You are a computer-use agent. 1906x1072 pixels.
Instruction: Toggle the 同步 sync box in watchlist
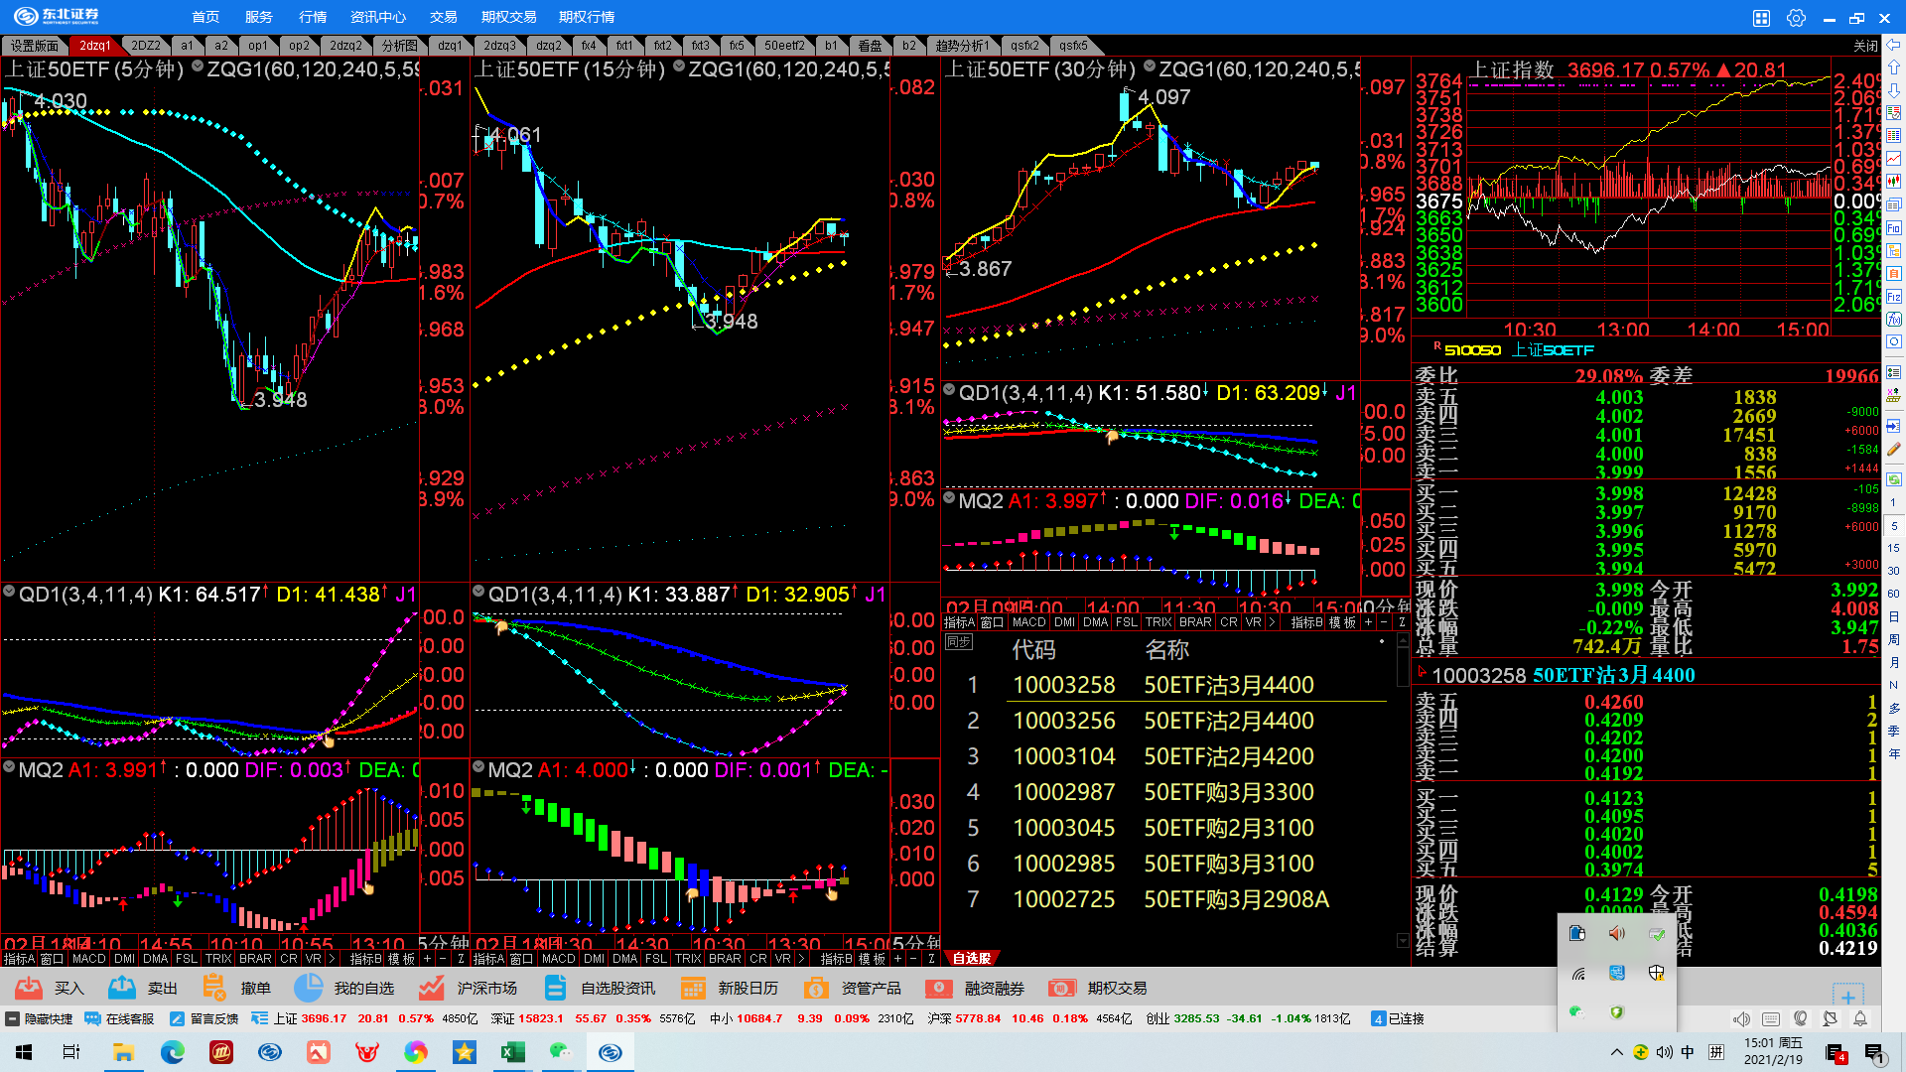click(x=958, y=642)
